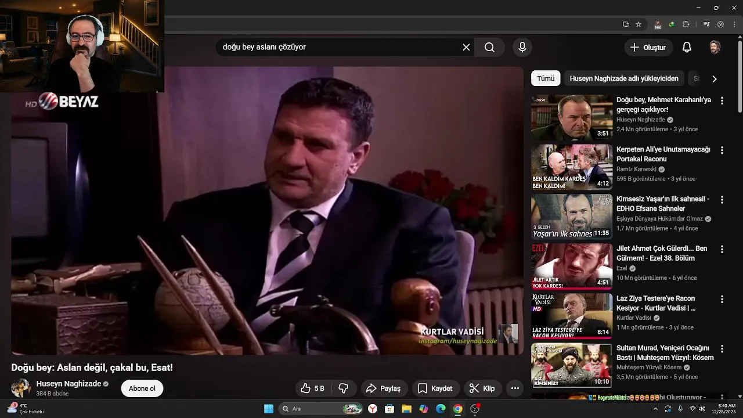The image size is (743, 418).
Task: Open options for Kimsesiz Yaşar'ın ilk sahnesi video
Action: (722, 200)
